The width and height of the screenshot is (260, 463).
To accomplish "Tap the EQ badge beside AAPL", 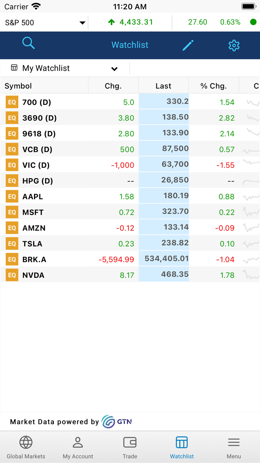I will click(x=12, y=196).
